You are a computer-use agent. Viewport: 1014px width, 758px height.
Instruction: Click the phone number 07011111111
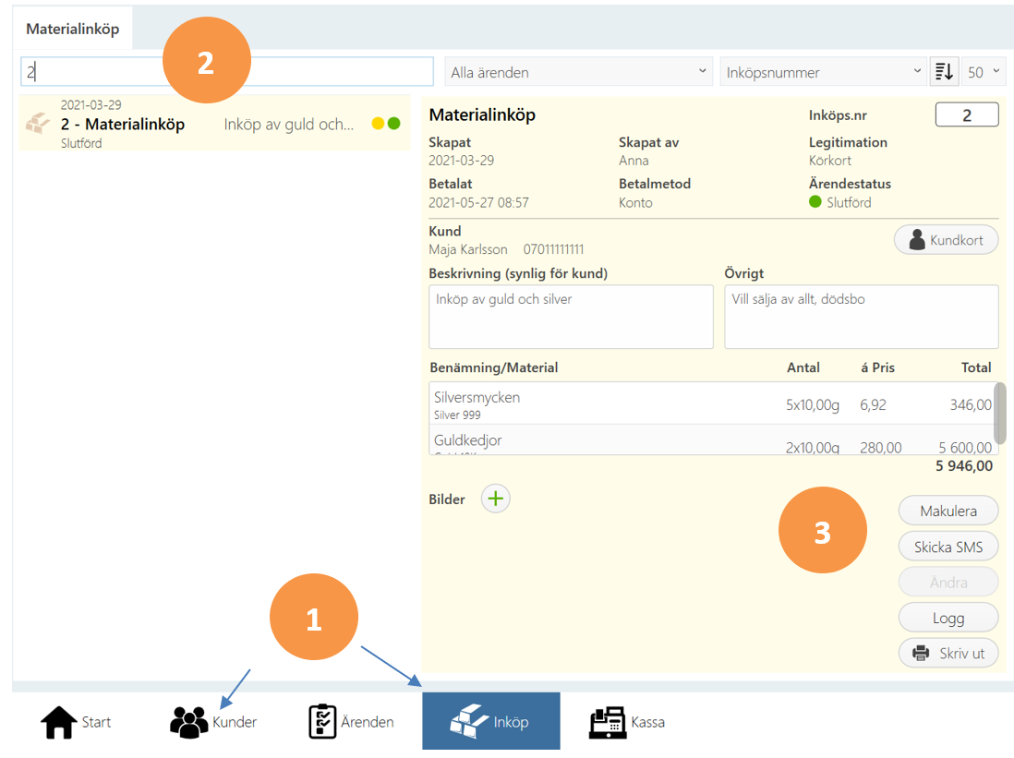553,249
